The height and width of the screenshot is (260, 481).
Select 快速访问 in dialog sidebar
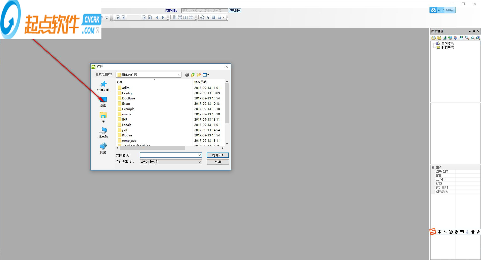click(x=103, y=86)
